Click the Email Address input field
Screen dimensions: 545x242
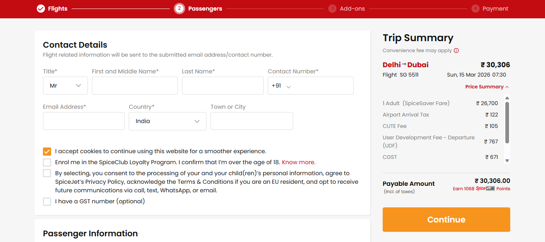[x=84, y=121]
